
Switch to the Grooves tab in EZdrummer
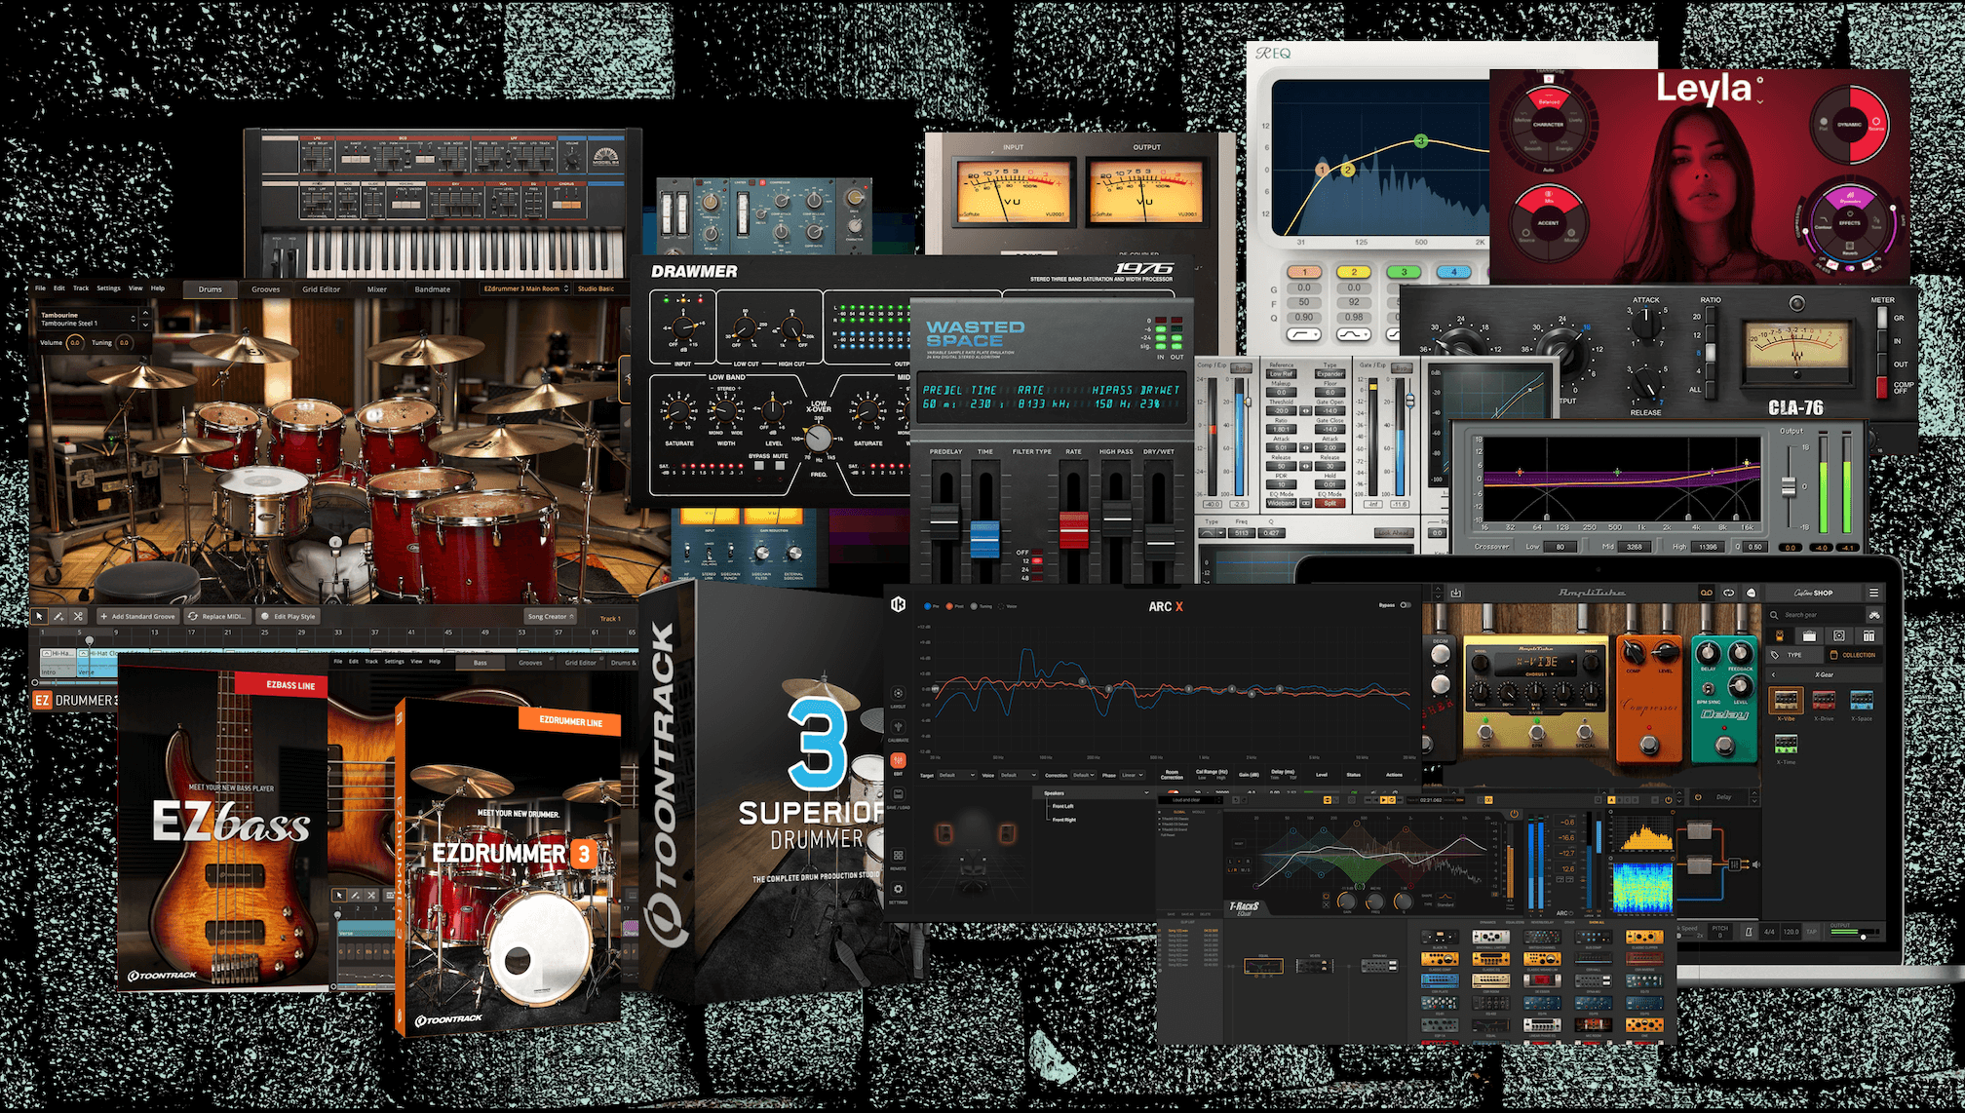265,288
